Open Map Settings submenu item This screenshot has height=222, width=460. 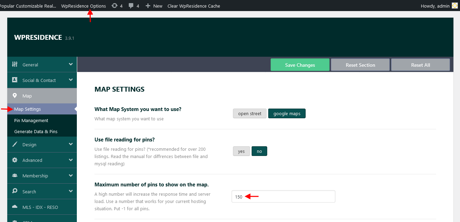click(x=42, y=109)
